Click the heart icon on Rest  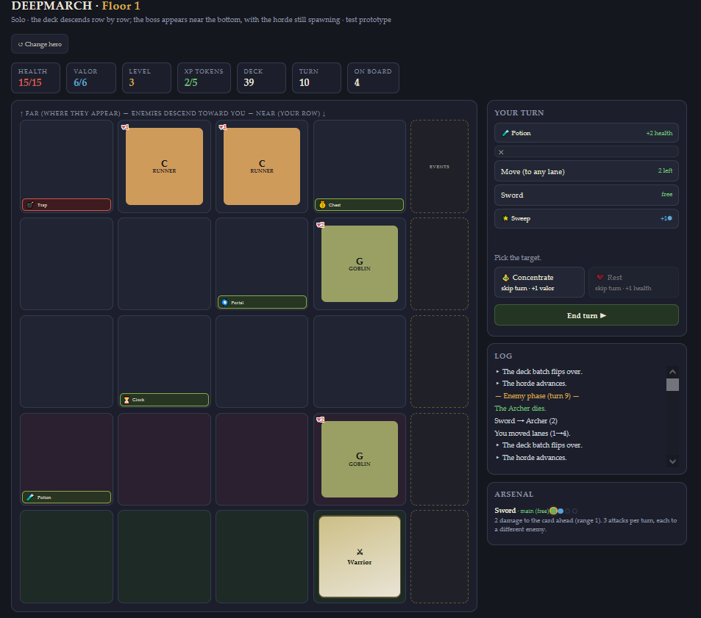600,277
